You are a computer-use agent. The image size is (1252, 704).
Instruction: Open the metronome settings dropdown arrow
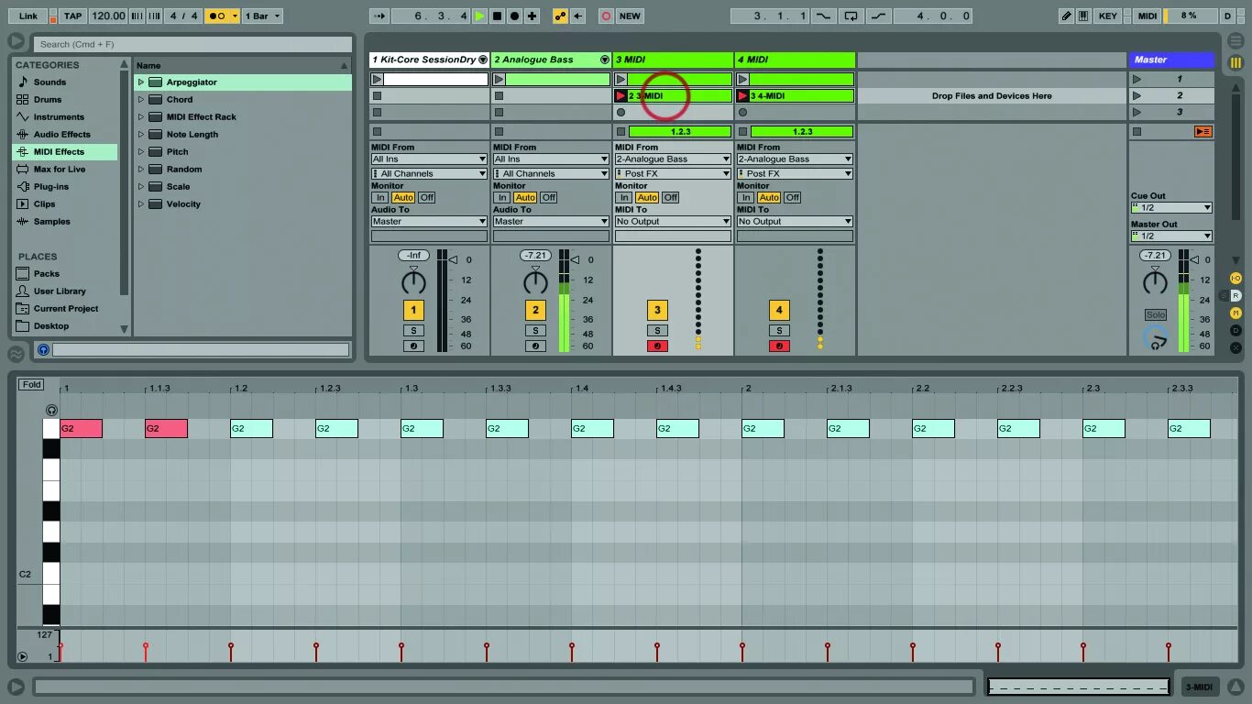pos(235,16)
